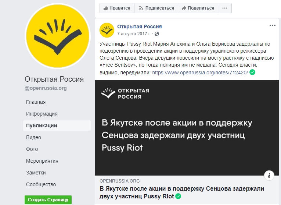Click the RSS icon on Подписаться
This screenshot has height=205, width=281.
click(x=141, y=8)
